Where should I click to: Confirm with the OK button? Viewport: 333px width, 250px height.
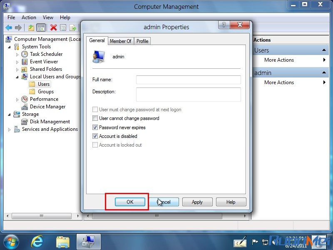click(130, 202)
